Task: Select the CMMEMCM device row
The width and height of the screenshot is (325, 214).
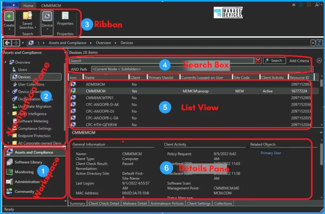Action: click(x=190, y=91)
